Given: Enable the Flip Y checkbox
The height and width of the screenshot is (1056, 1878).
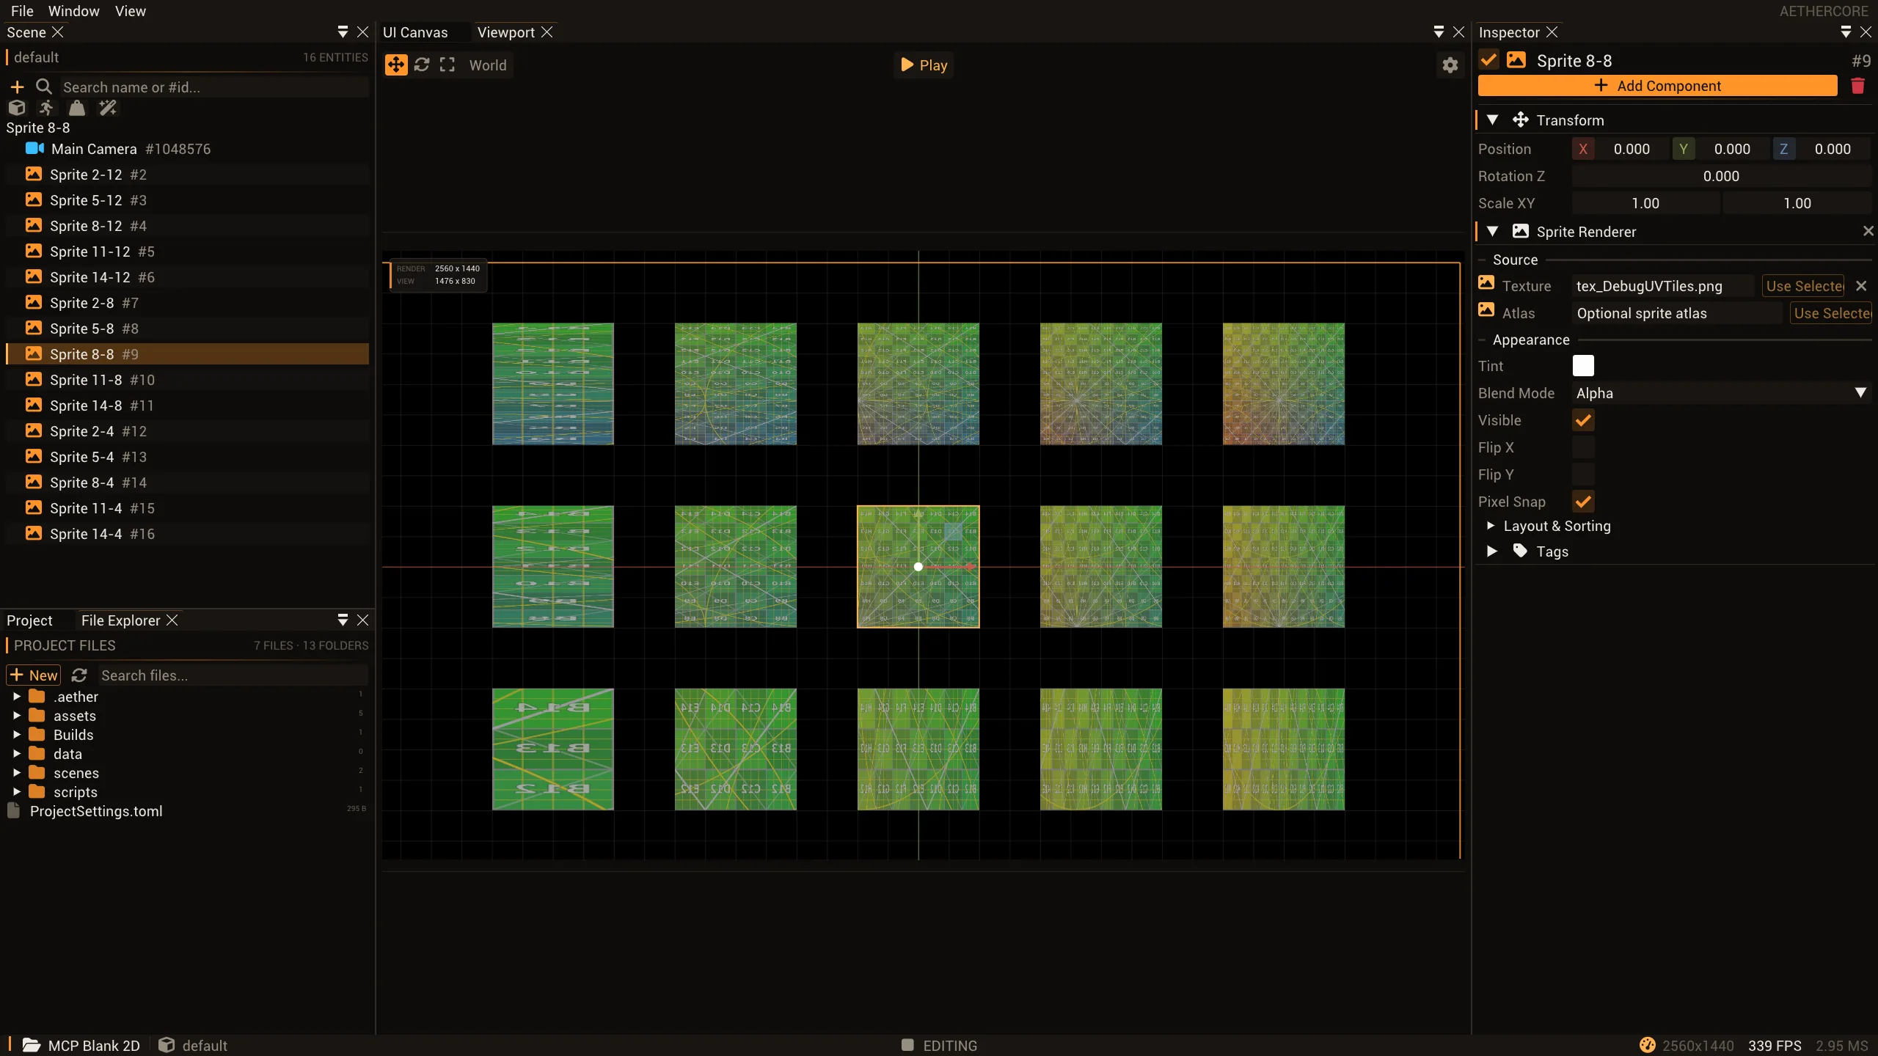Looking at the screenshot, I should coord(1583,474).
